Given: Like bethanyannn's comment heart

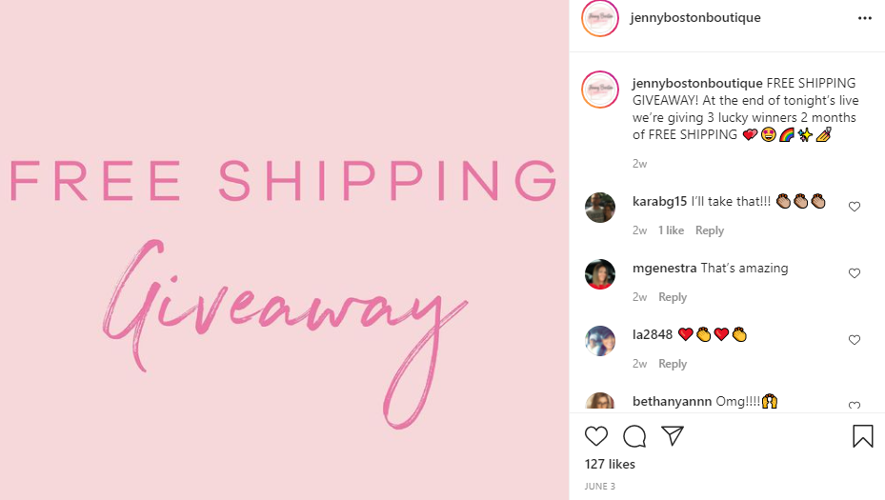Looking at the screenshot, I should (x=855, y=405).
